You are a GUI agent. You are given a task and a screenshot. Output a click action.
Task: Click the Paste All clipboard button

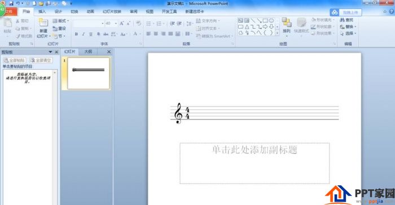[x=15, y=60]
